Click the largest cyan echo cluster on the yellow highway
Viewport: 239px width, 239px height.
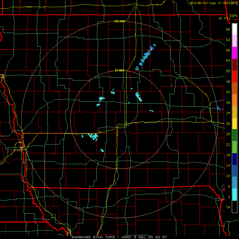93,136
